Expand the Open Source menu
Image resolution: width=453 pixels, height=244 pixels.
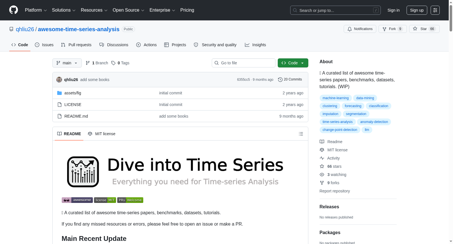(129, 10)
